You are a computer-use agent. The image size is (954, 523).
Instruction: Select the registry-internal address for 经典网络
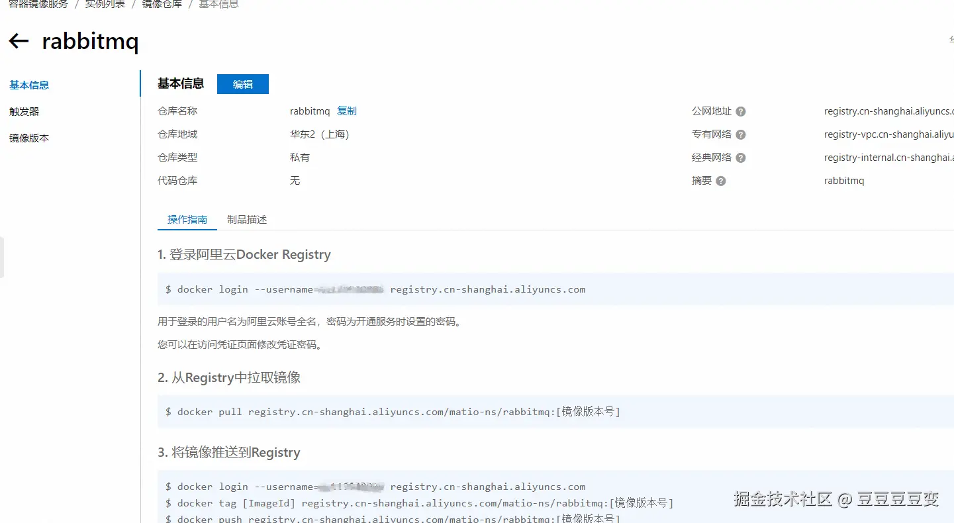click(x=889, y=158)
